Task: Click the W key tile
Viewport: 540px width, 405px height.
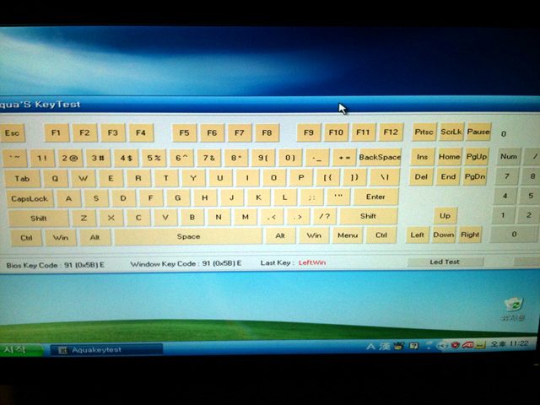Action: [x=83, y=178]
